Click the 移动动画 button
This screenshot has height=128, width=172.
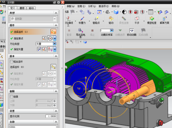point(132,32)
